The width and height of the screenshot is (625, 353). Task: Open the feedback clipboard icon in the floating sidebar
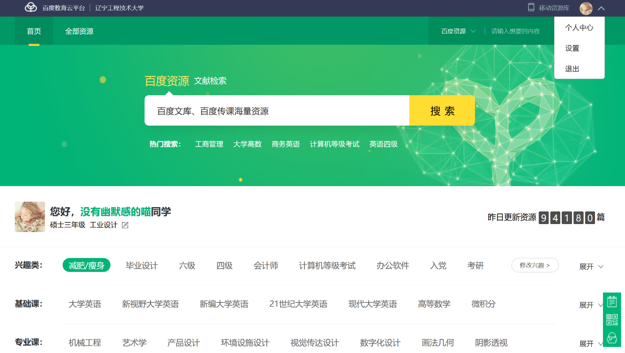(612, 301)
